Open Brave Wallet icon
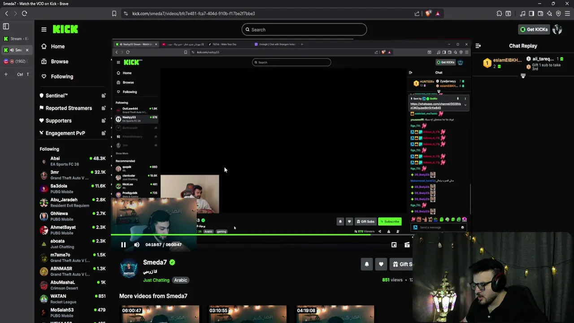This screenshot has height=323, width=574. coord(540,13)
